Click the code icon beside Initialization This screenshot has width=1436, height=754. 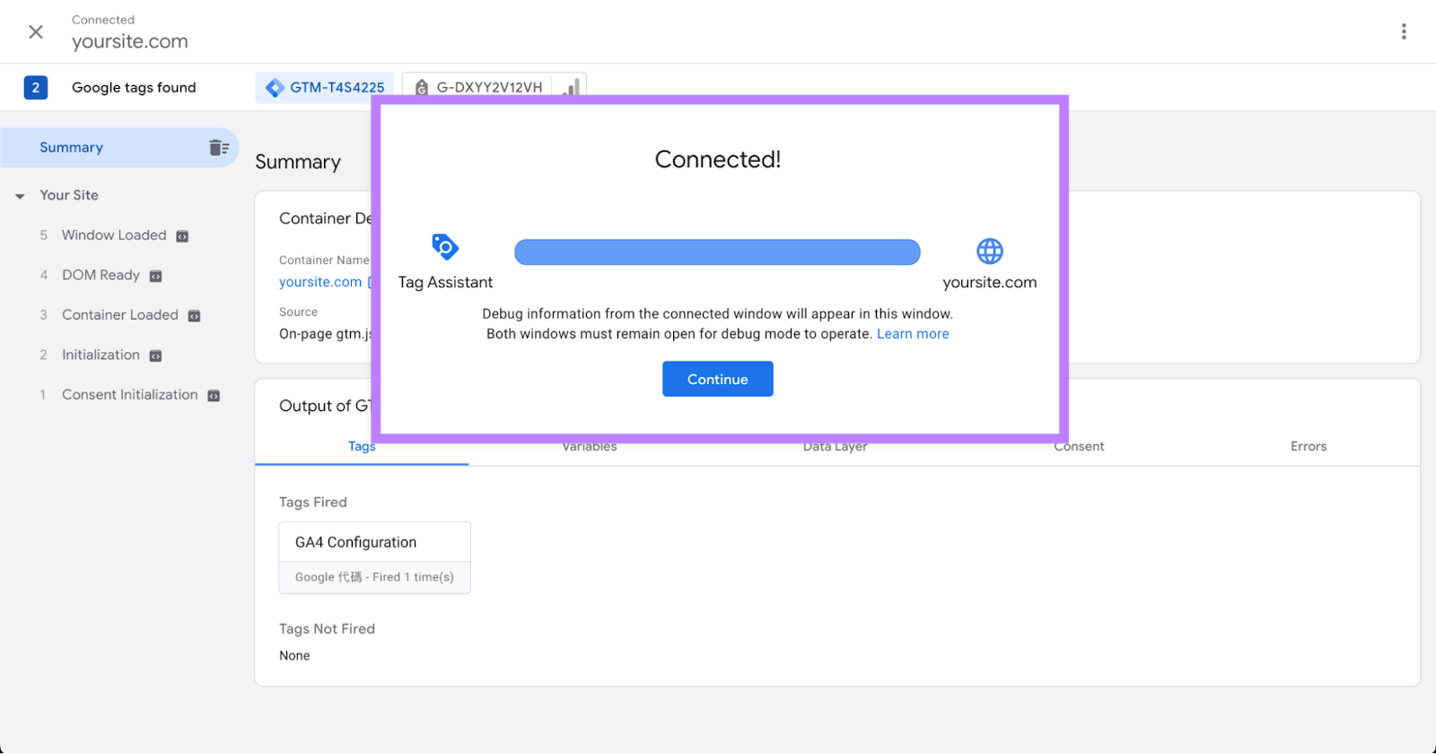(155, 356)
